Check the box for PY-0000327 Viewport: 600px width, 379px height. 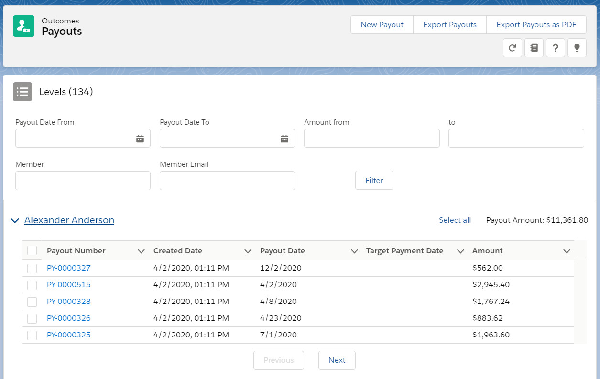tap(32, 268)
